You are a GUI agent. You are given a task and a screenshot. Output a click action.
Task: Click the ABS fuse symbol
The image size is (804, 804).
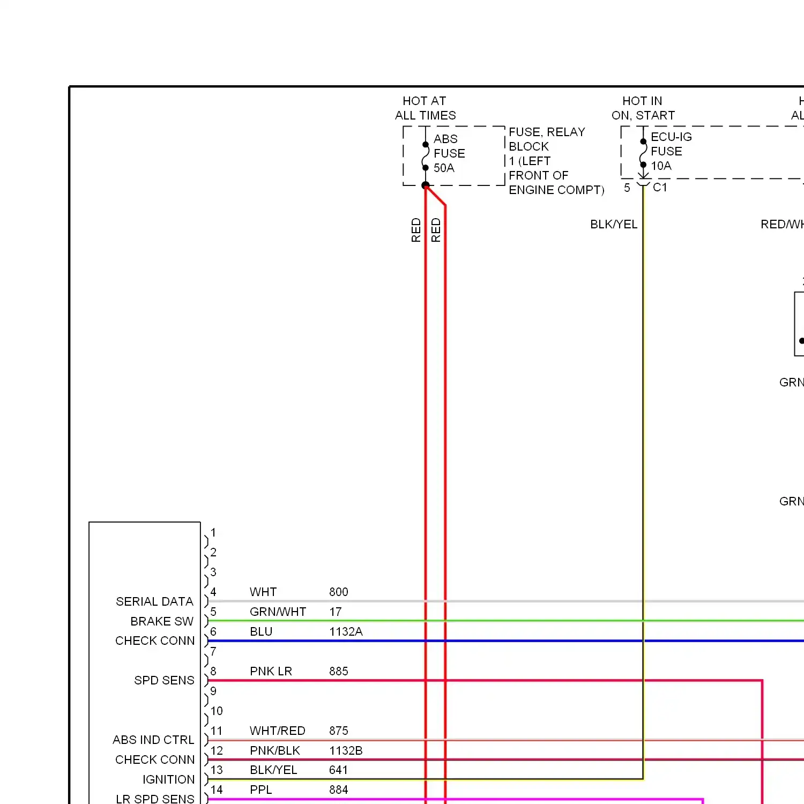tap(426, 156)
